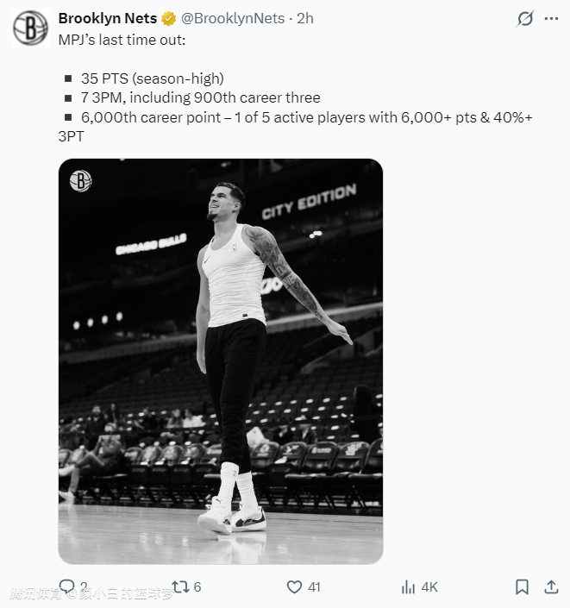The image size is (570, 608).
Task: Click the Brooklyn Nets profile avatar
Action: click(30, 28)
